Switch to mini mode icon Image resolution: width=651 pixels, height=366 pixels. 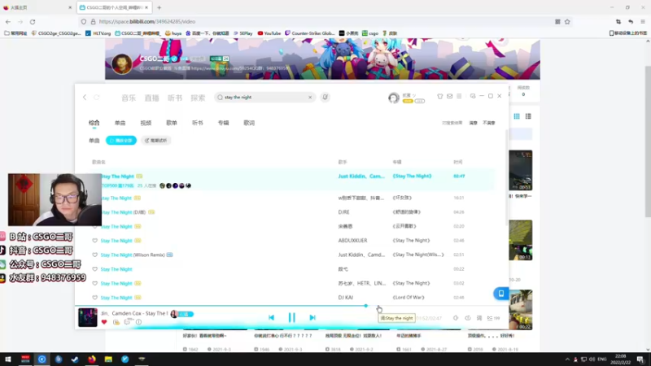point(473,96)
